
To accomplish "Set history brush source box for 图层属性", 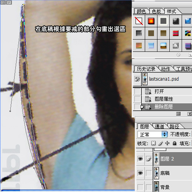I will point(137,99).
